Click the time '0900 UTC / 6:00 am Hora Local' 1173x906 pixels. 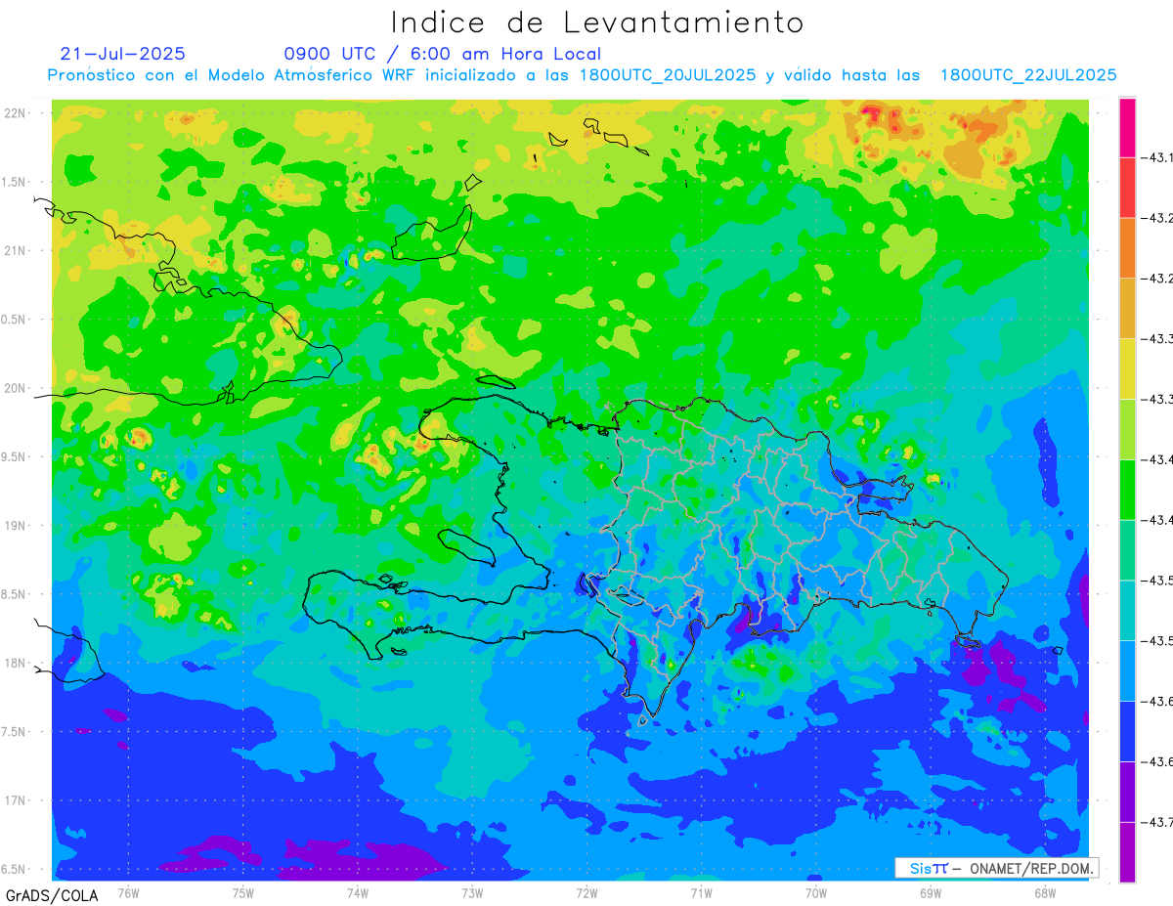[443, 54]
